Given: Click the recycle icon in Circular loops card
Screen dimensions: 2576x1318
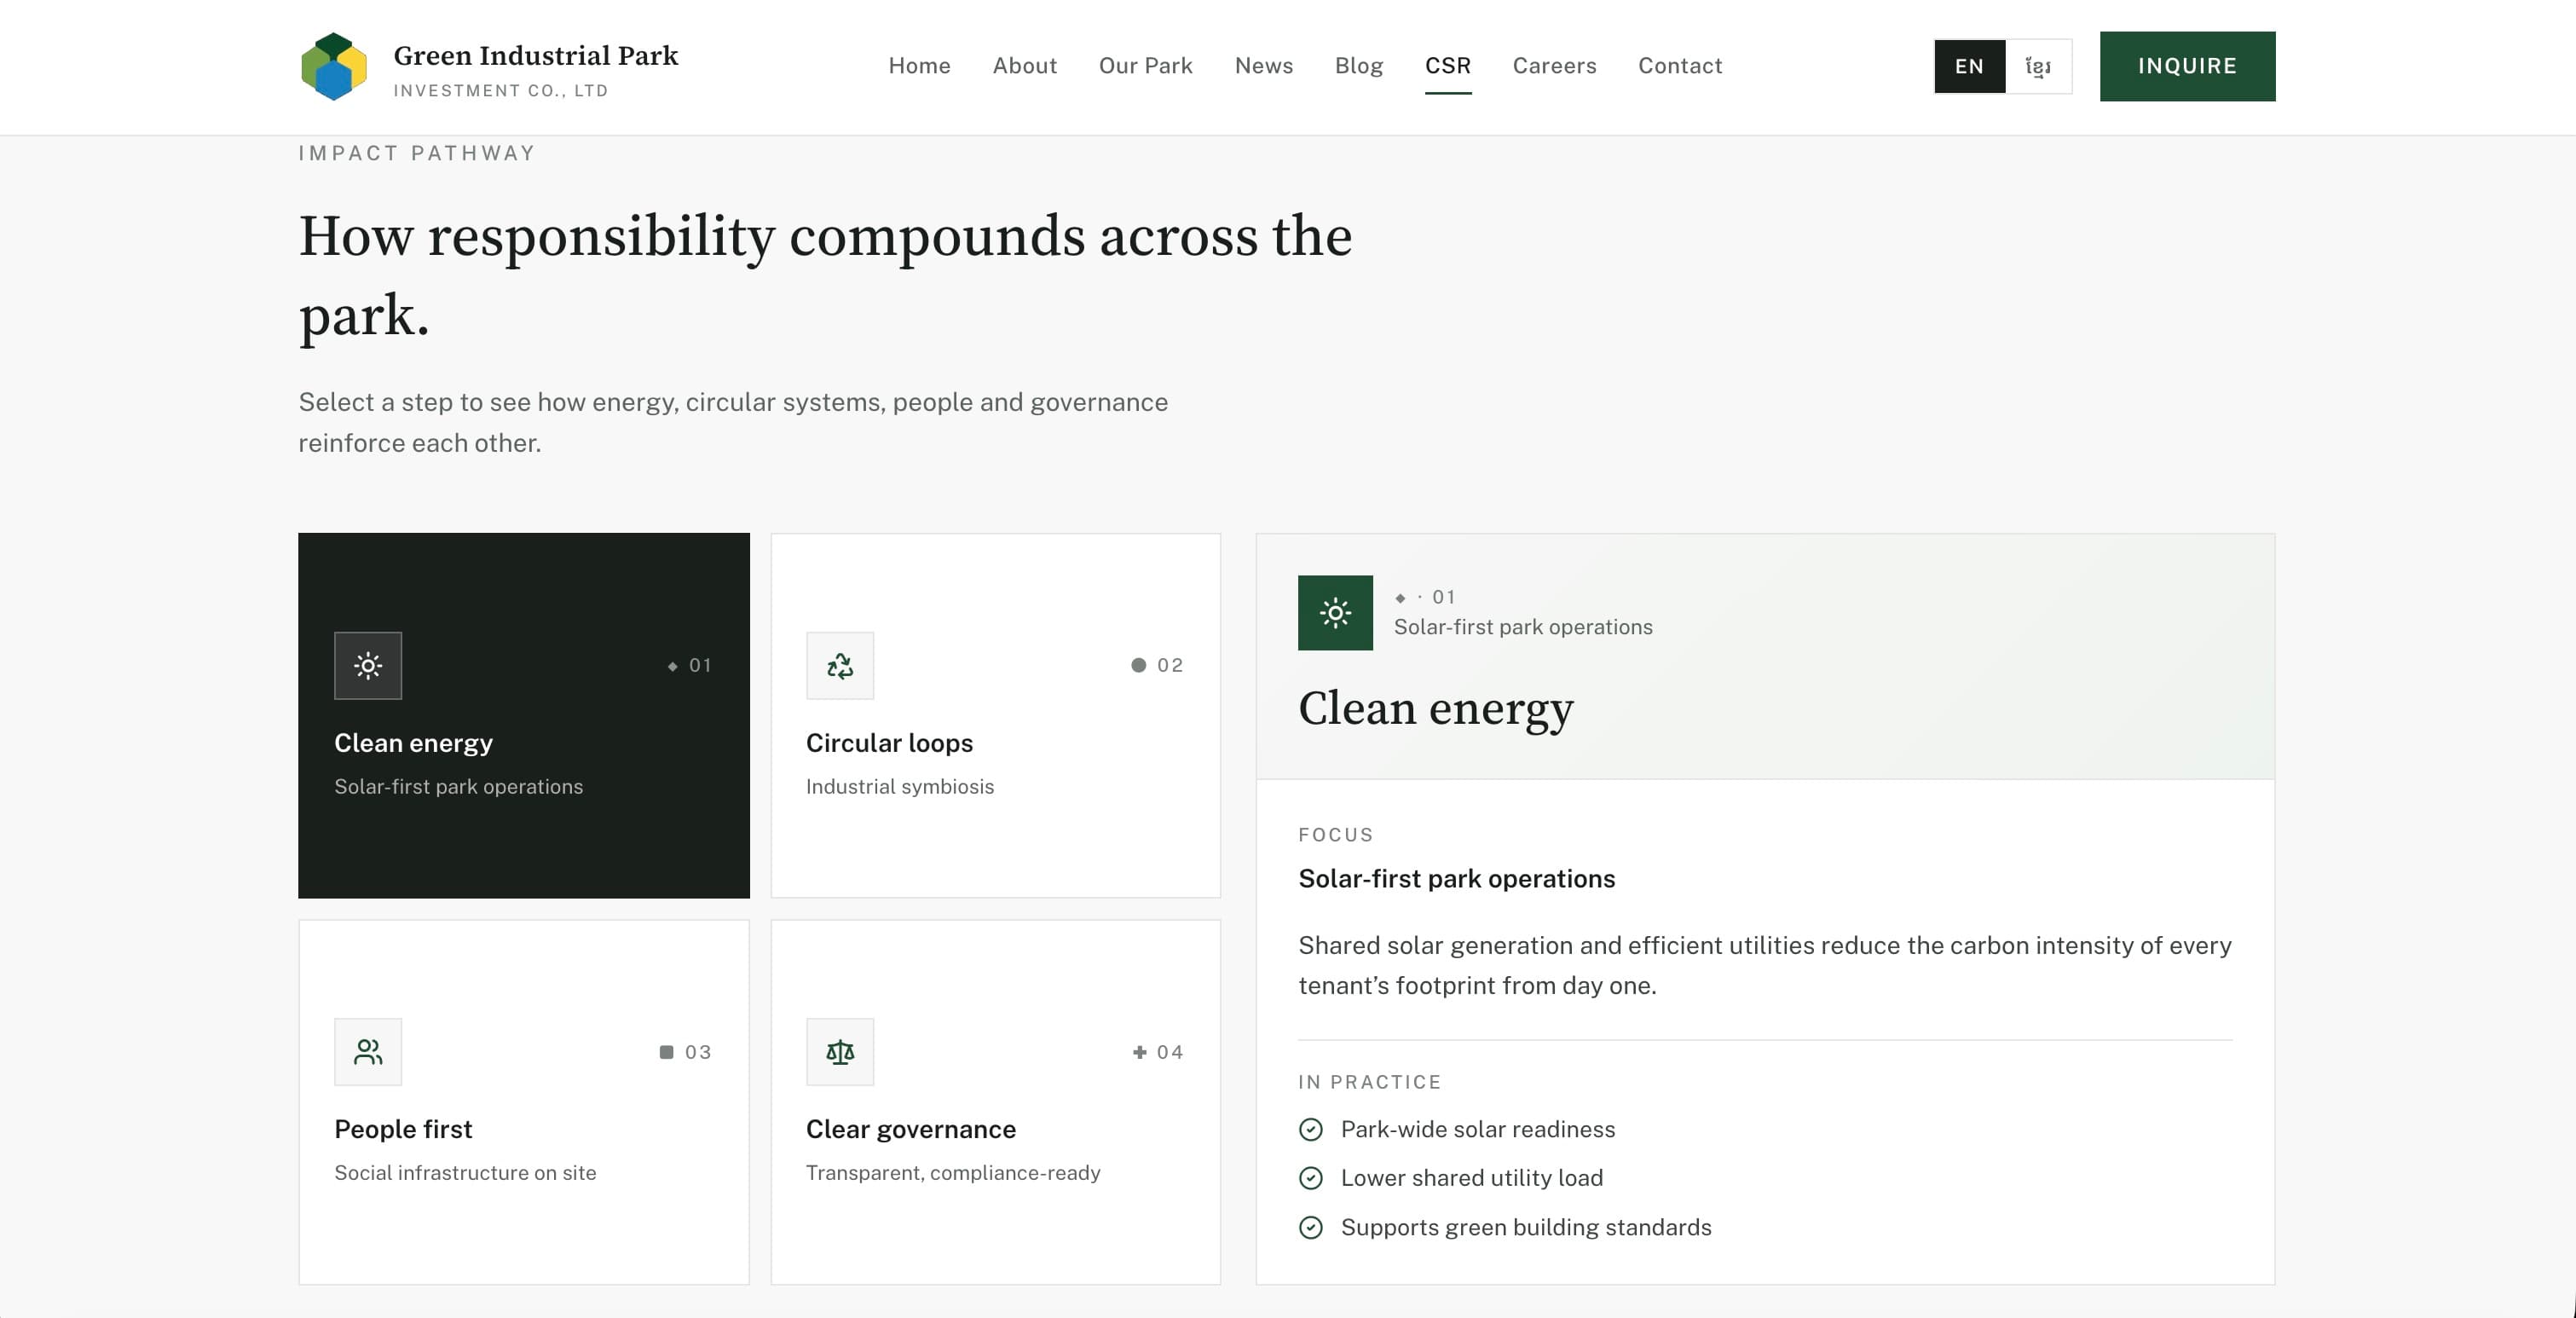Looking at the screenshot, I should (x=840, y=665).
